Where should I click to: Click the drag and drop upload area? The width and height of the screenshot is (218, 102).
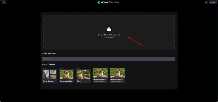pyautogui.click(x=109, y=32)
